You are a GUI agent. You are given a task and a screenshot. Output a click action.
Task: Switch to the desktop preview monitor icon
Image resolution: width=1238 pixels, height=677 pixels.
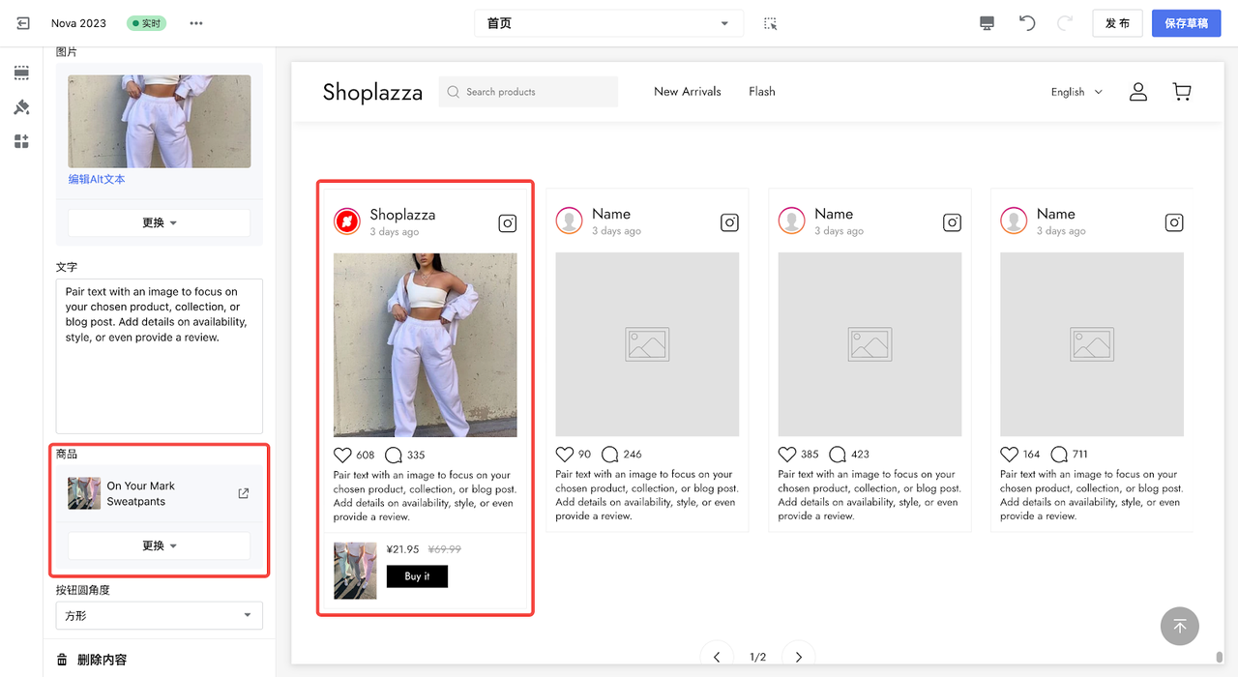[987, 23]
